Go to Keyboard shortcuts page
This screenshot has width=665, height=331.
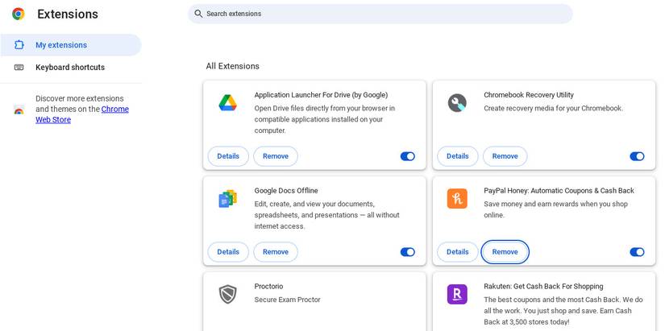(70, 68)
